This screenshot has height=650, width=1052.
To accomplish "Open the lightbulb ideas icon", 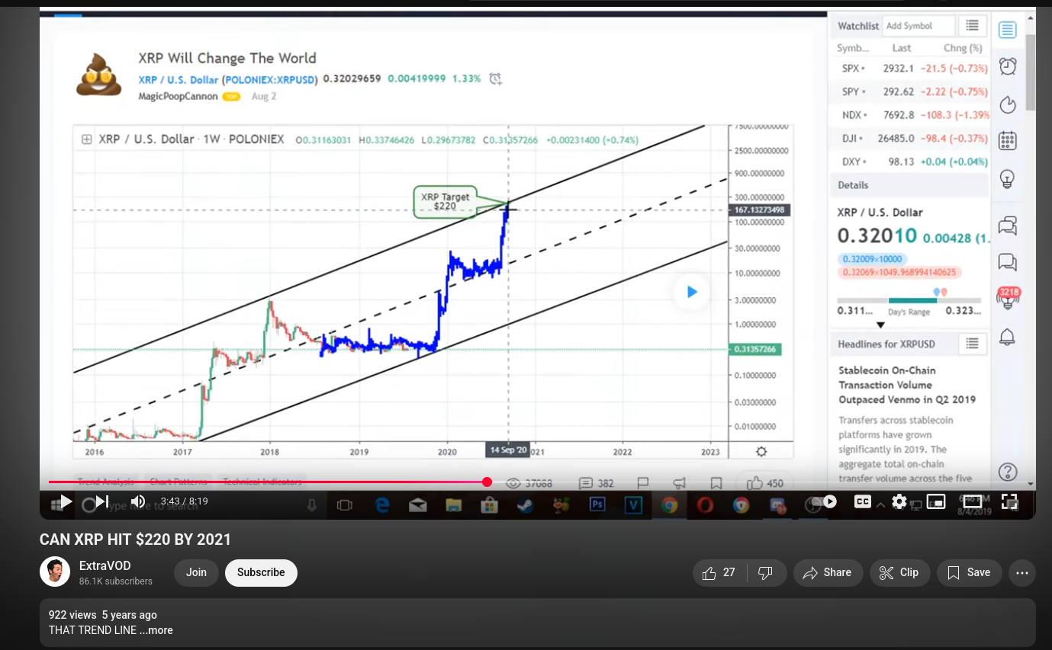I will (1008, 179).
